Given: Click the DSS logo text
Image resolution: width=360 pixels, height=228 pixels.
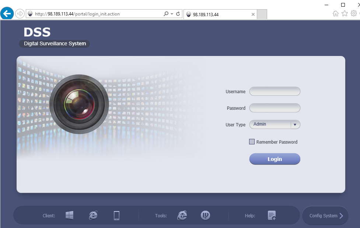Looking at the screenshot, I should 37,32.
